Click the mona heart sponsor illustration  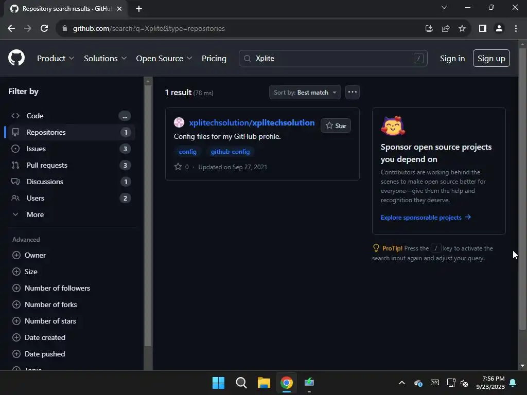tap(393, 125)
